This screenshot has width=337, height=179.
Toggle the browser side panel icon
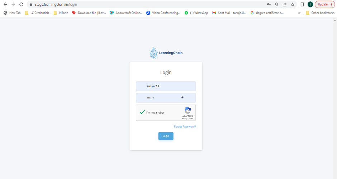click(x=302, y=5)
